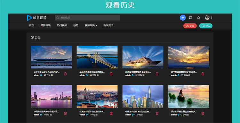
Task: Delete the European riverside city video entry
Action: tap(111, 113)
